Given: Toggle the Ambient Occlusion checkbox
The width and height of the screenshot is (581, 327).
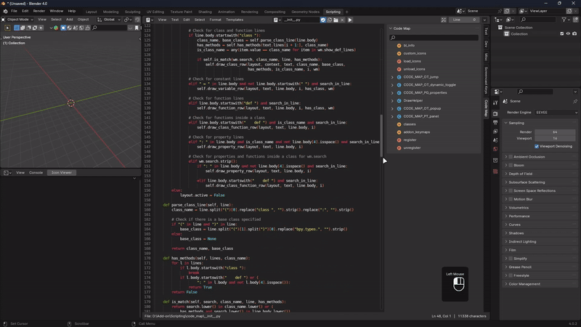Looking at the screenshot, I should tap(511, 157).
